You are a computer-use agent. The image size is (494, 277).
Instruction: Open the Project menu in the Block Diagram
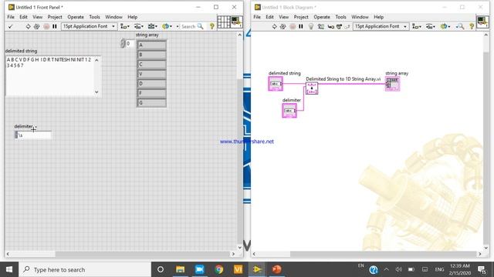click(301, 17)
